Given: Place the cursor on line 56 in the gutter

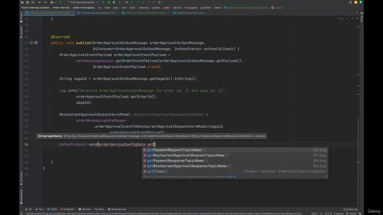Looking at the screenshot, I should tap(26, 145).
